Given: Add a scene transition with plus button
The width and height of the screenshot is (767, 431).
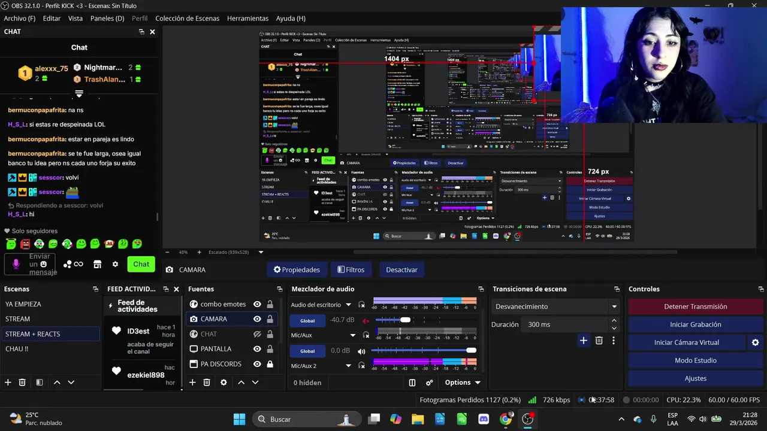Looking at the screenshot, I should point(583,341).
